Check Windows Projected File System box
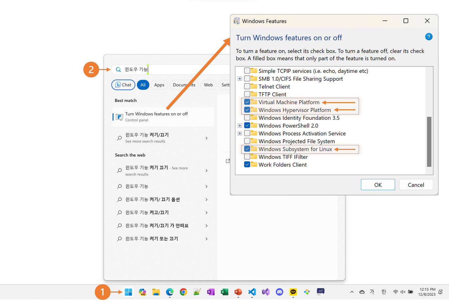Image resolution: width=449 pixels, height=302 pixels. tap(247, 141)
